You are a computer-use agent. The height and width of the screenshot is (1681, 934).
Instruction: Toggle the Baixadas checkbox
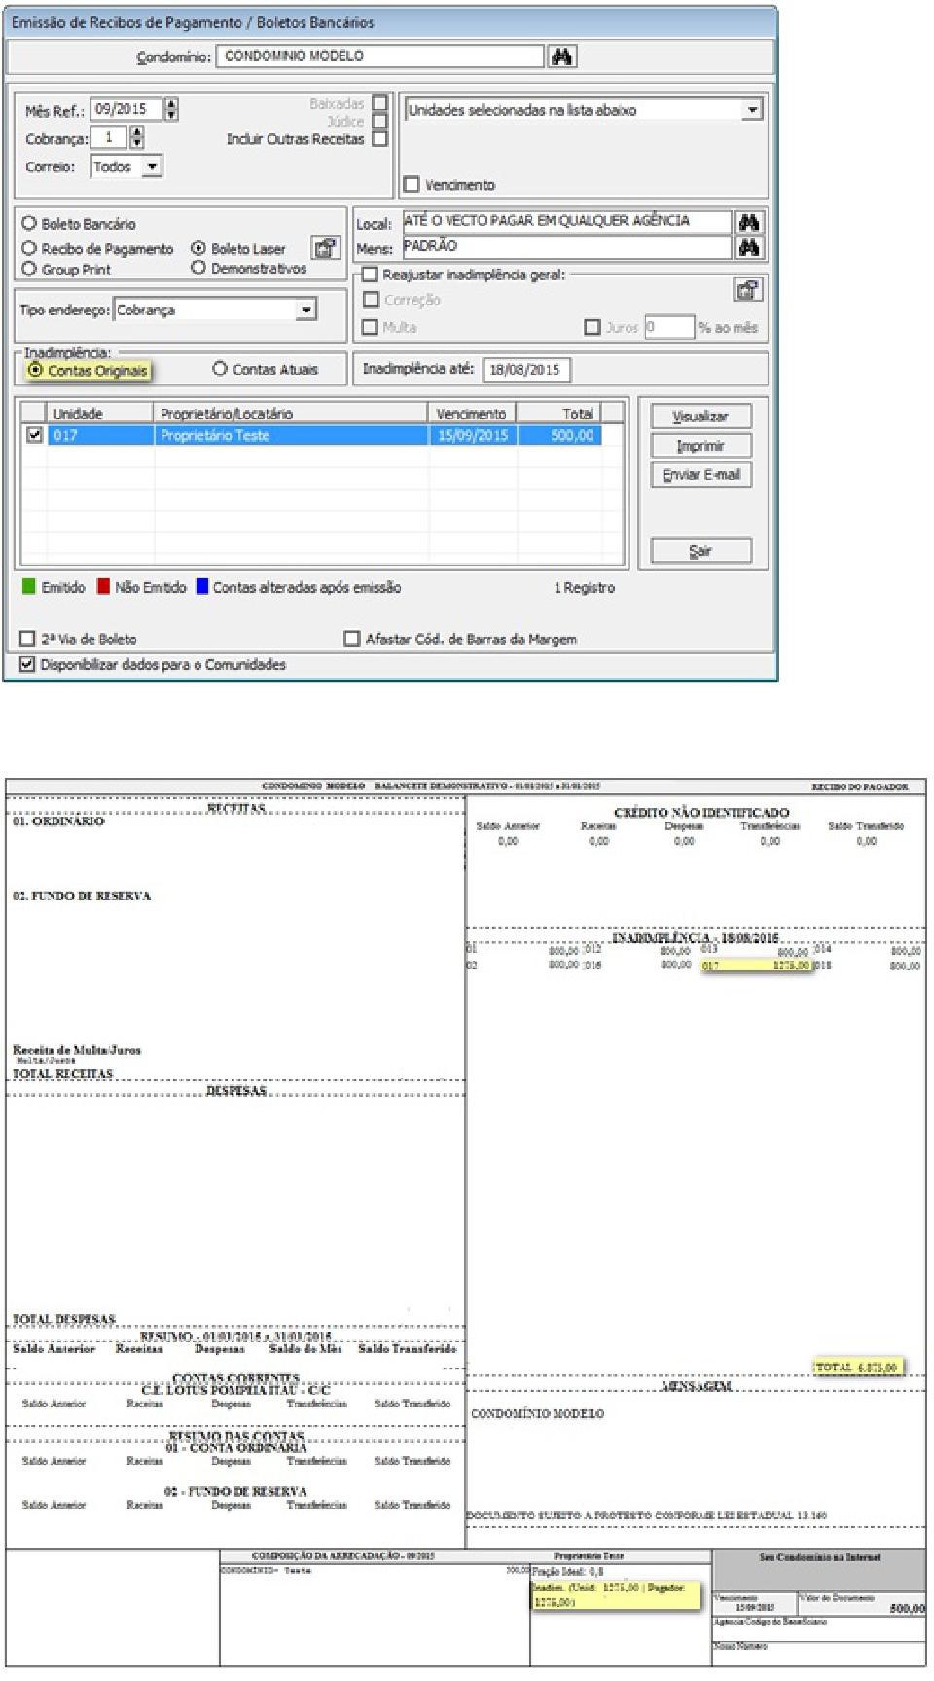click(380, 102)
